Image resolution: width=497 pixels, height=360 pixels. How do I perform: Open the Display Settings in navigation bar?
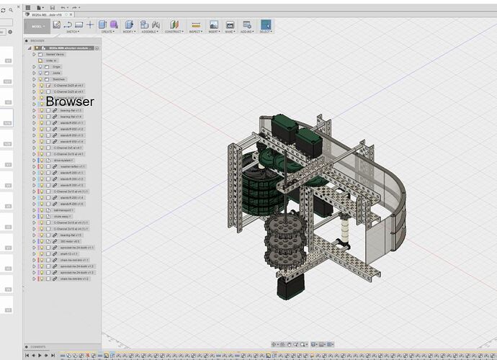(x=314, y=344)
